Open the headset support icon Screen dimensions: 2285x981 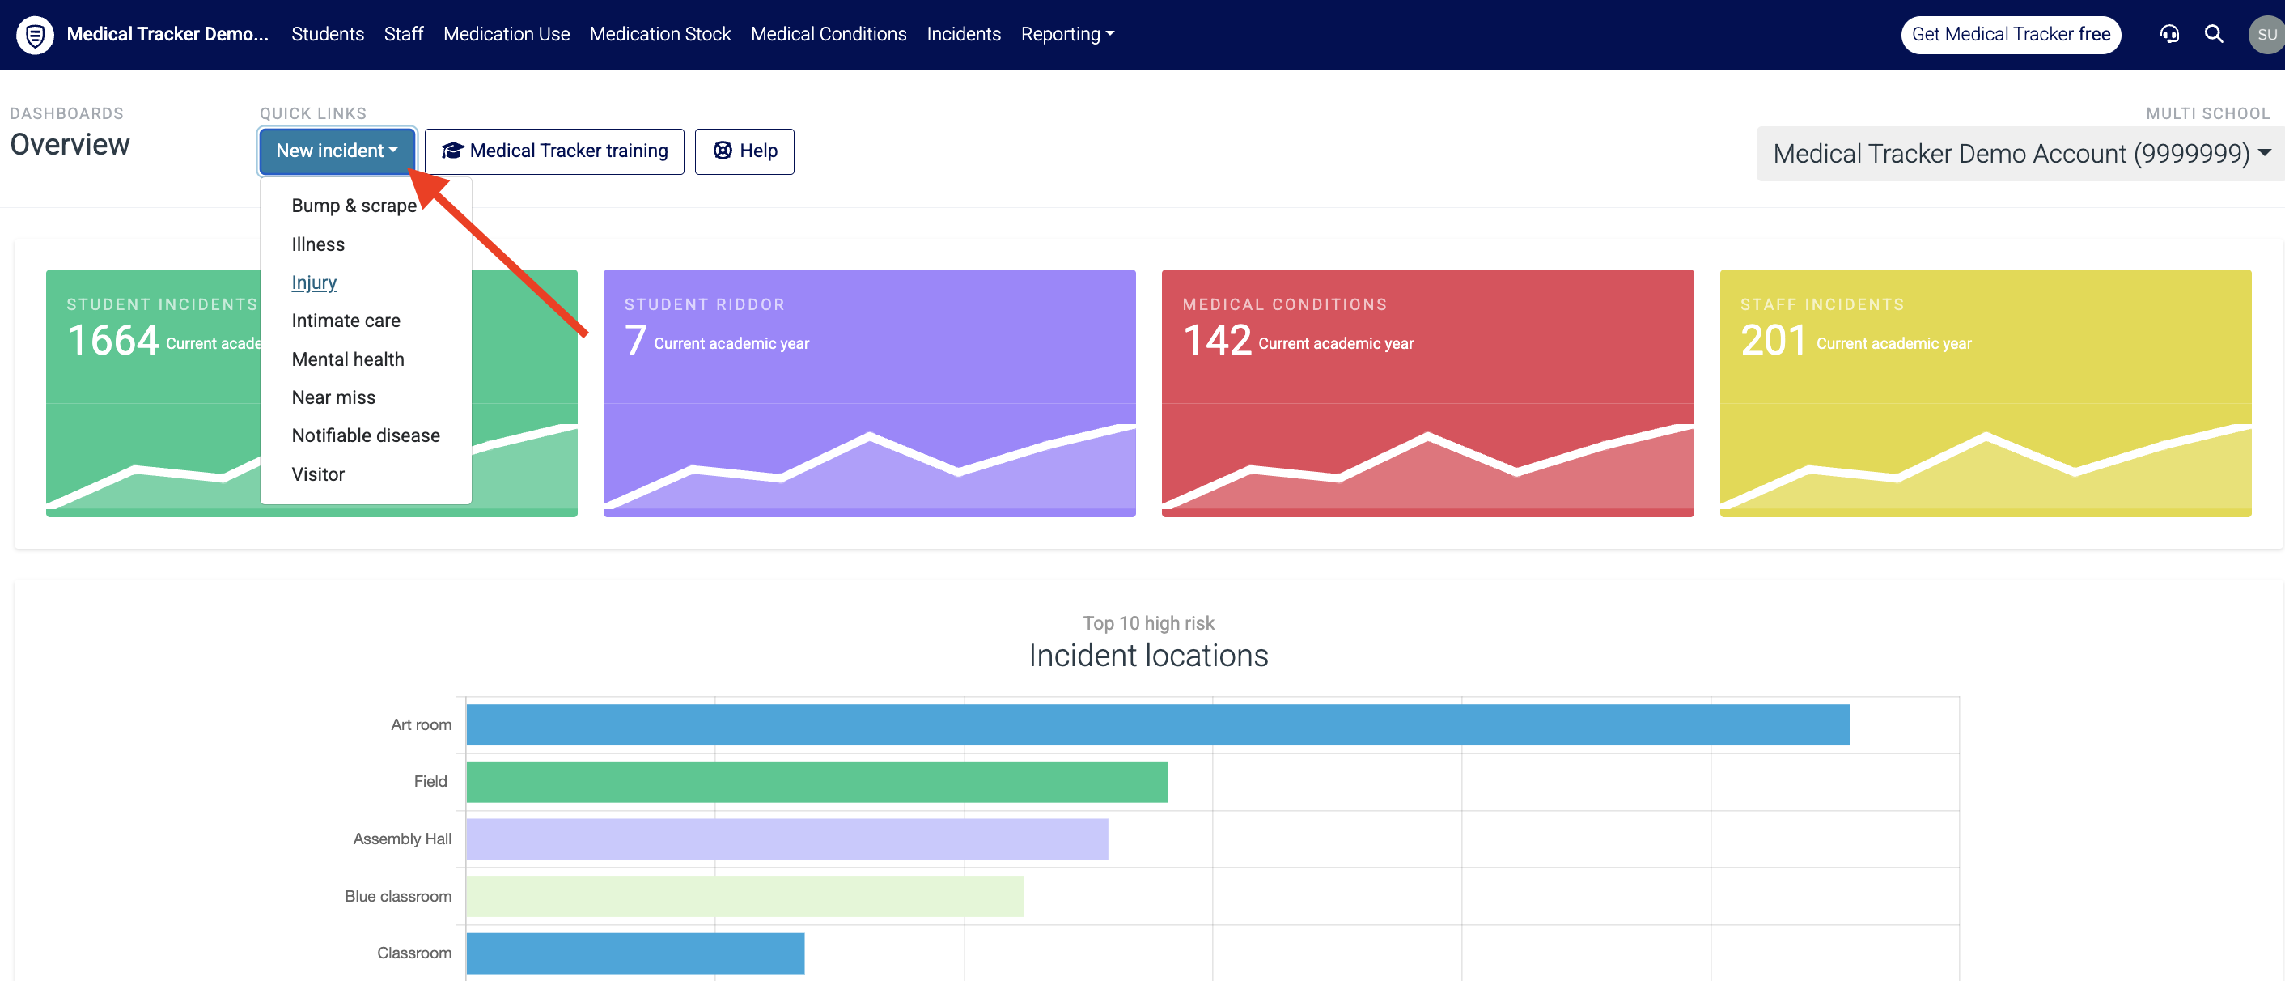tap(2169, 35)
